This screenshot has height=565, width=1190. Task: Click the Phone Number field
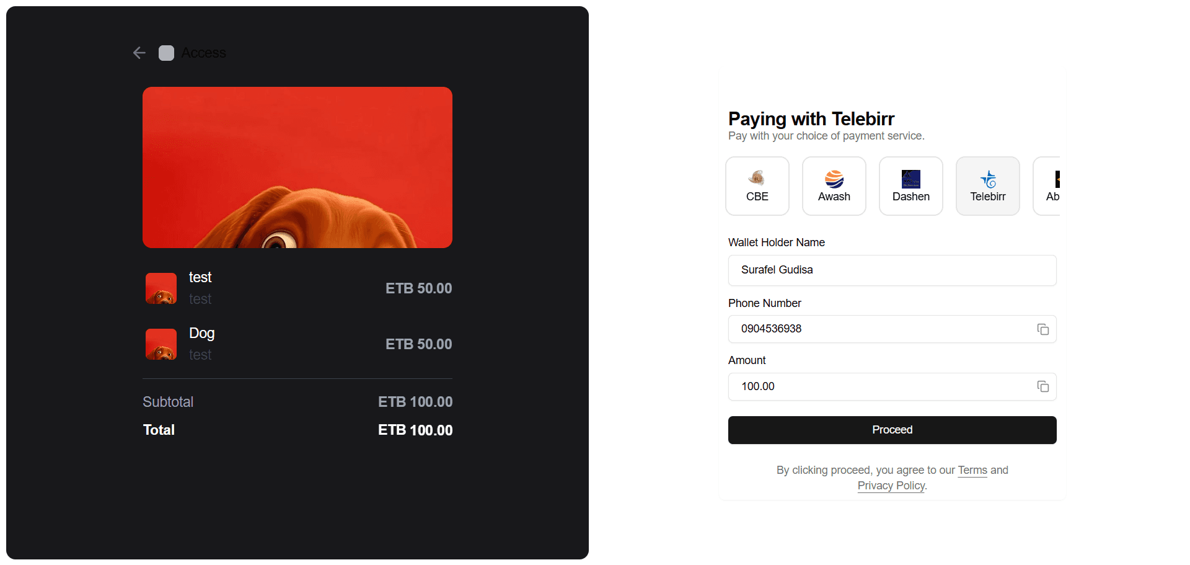(x=880, y=329)
